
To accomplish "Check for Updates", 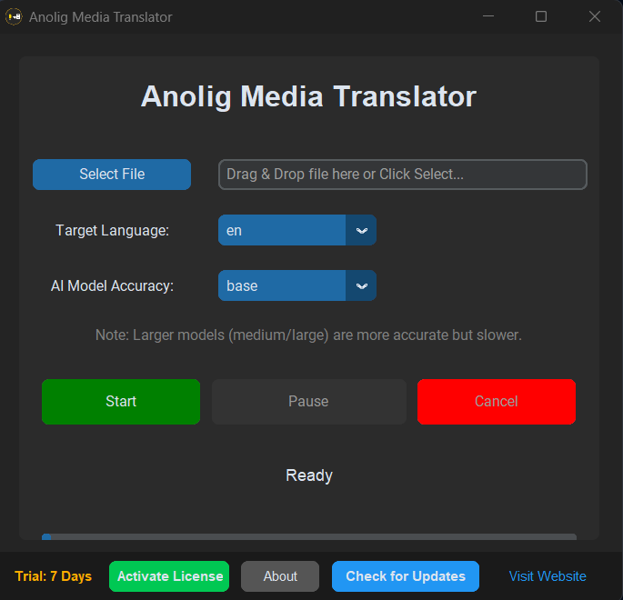I will tap(406, 576).
